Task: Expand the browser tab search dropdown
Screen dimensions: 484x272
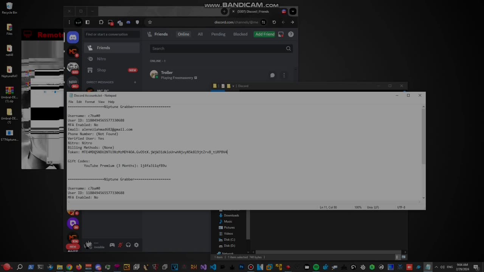Action: click(x=293, y=11)
